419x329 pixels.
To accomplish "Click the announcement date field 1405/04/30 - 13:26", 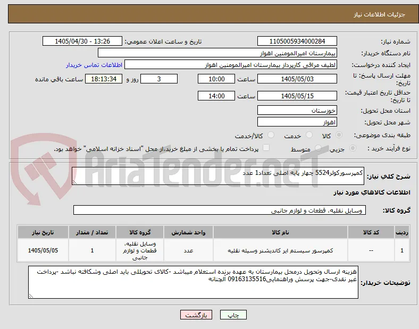I will pos(82,41).
